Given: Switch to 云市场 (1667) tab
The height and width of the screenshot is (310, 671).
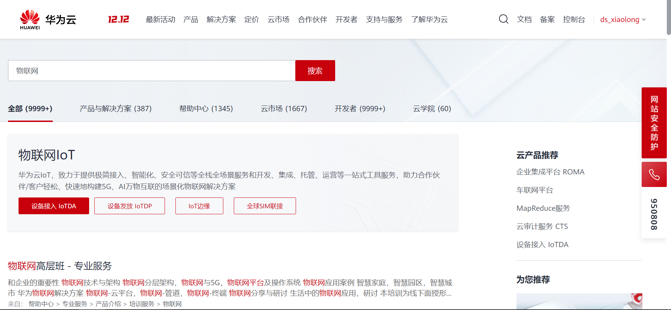Looking at the screenshot, I should (284, 109).
